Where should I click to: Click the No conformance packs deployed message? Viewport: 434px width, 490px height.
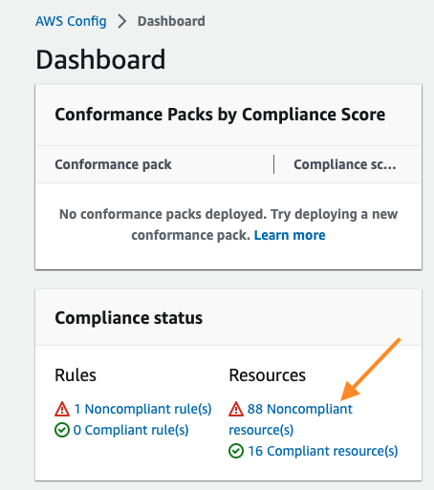pyautogui.click(x=228, y=224)
